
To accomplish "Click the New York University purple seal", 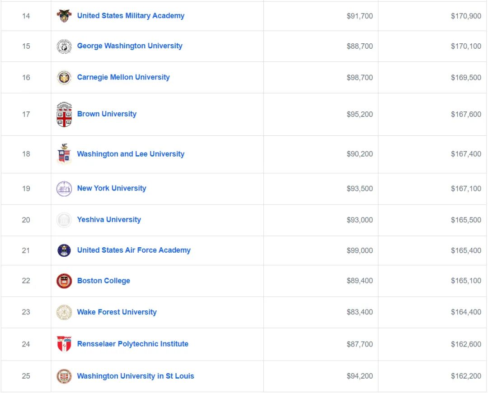I will (x=64, y=189).
